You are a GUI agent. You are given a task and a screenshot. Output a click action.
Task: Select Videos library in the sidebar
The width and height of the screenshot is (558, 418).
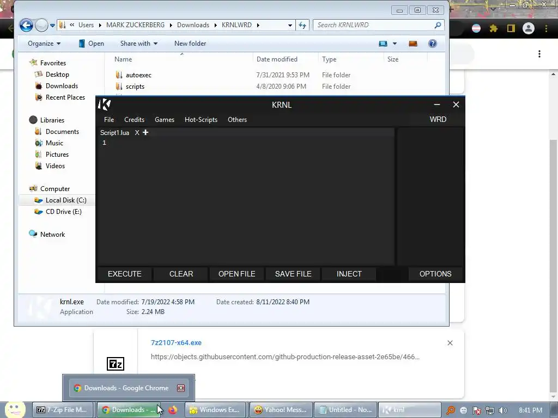coord(55,165)
